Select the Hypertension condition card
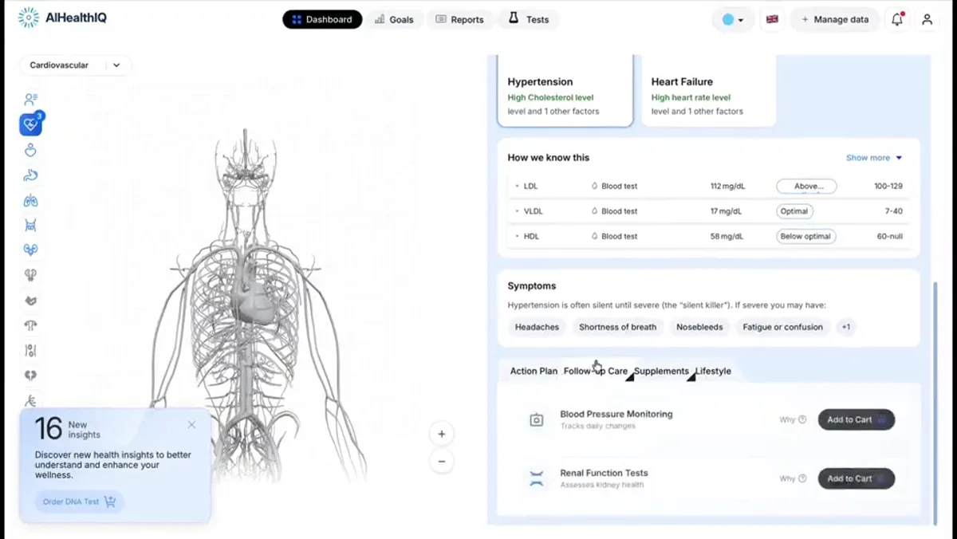 (565, 92)
